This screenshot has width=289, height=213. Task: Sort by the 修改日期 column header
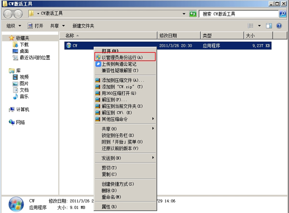point(179,36)
